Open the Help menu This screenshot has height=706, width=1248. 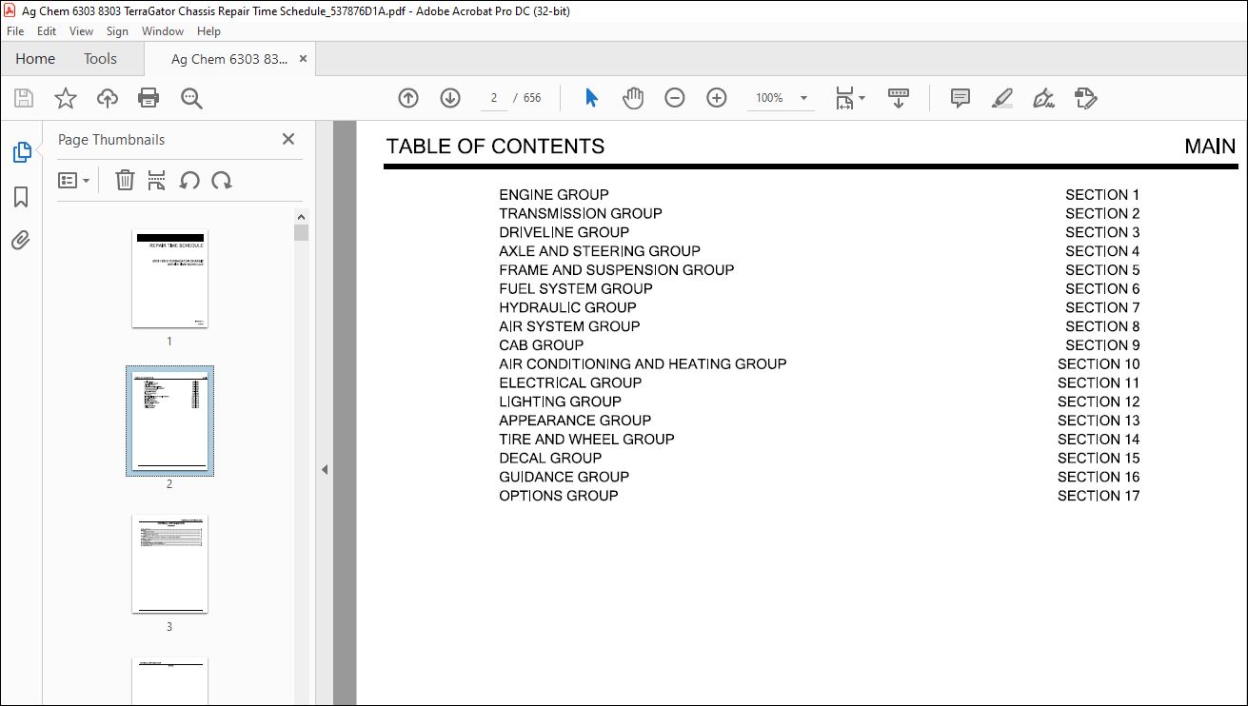(x=208, y=31)
